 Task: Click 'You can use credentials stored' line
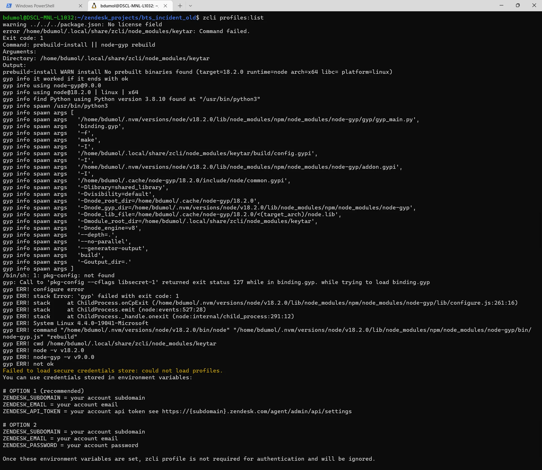tap(97, 377)
